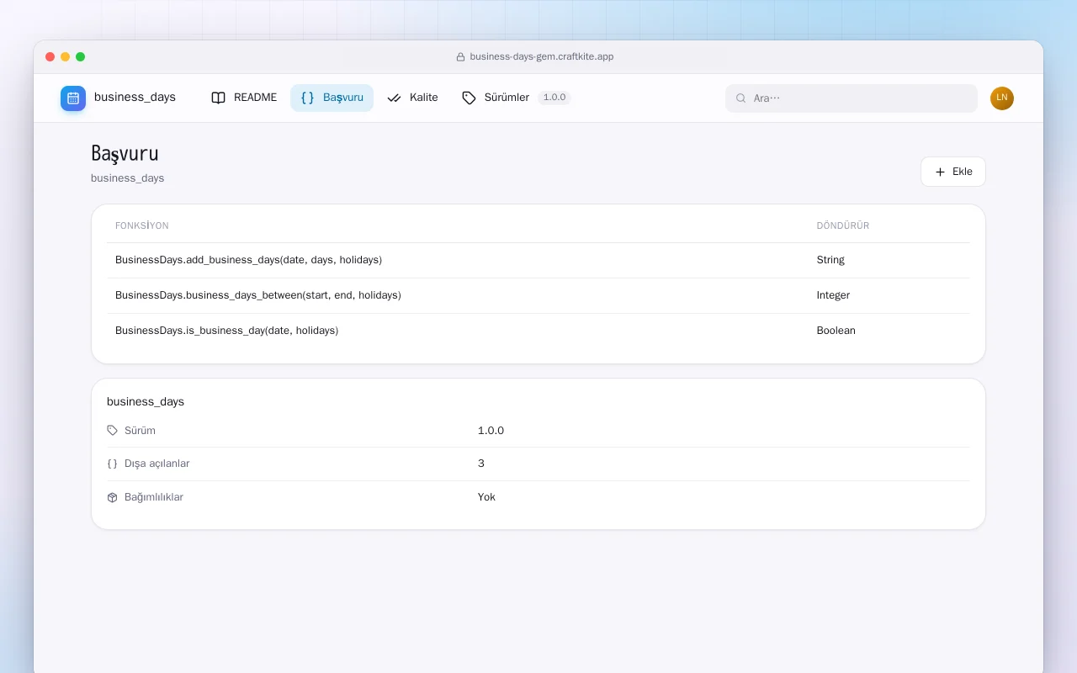
Task: Click the lock icon in address bar
Action: tap(460, 57)
